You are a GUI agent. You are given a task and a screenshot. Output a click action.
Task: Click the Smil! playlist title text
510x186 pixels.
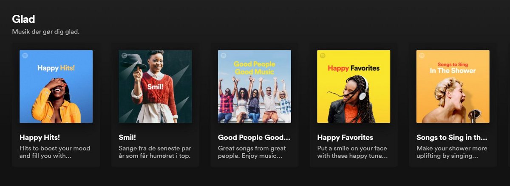tap(127, 137)
